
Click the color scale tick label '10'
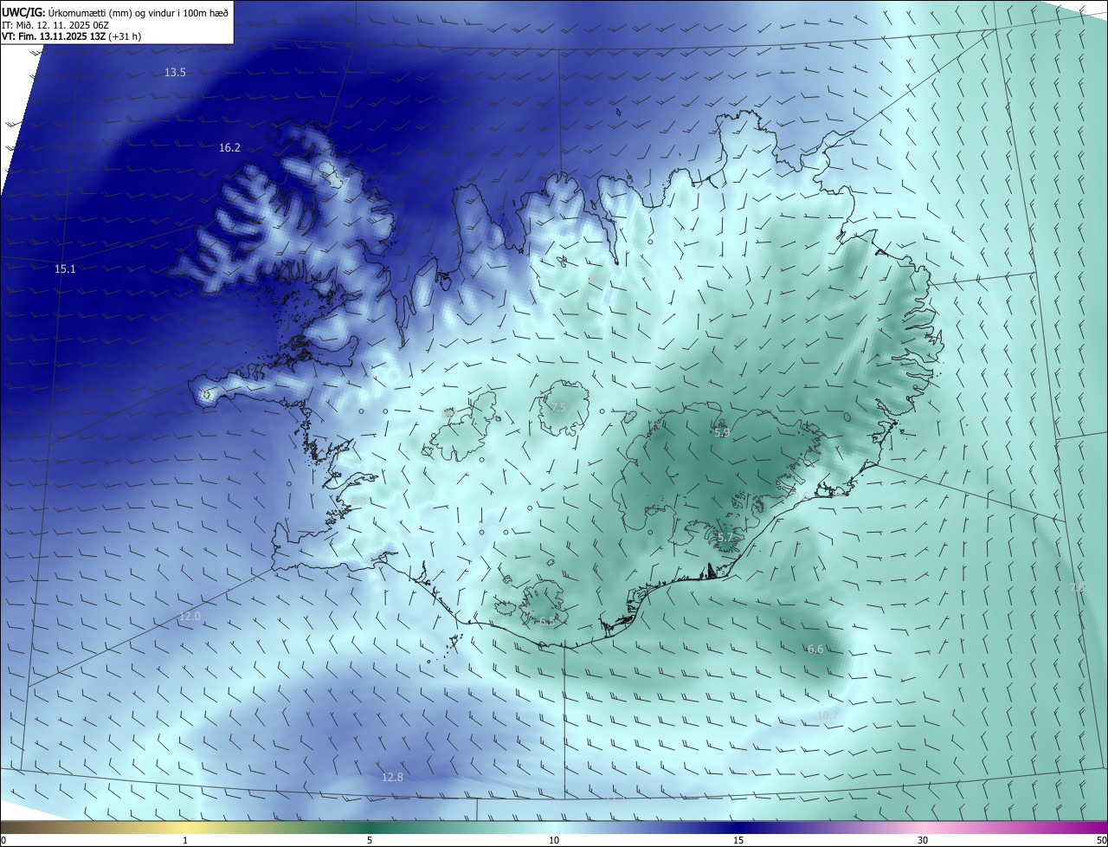coord(554,840)
